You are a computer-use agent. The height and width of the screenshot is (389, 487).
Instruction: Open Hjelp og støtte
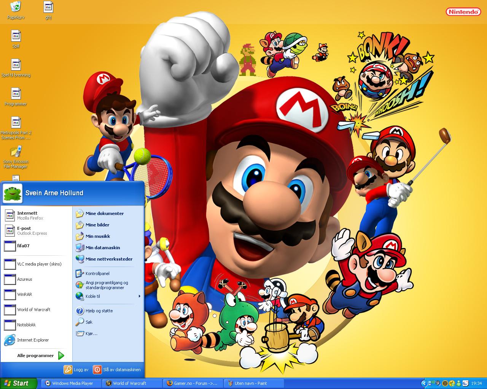108,311
